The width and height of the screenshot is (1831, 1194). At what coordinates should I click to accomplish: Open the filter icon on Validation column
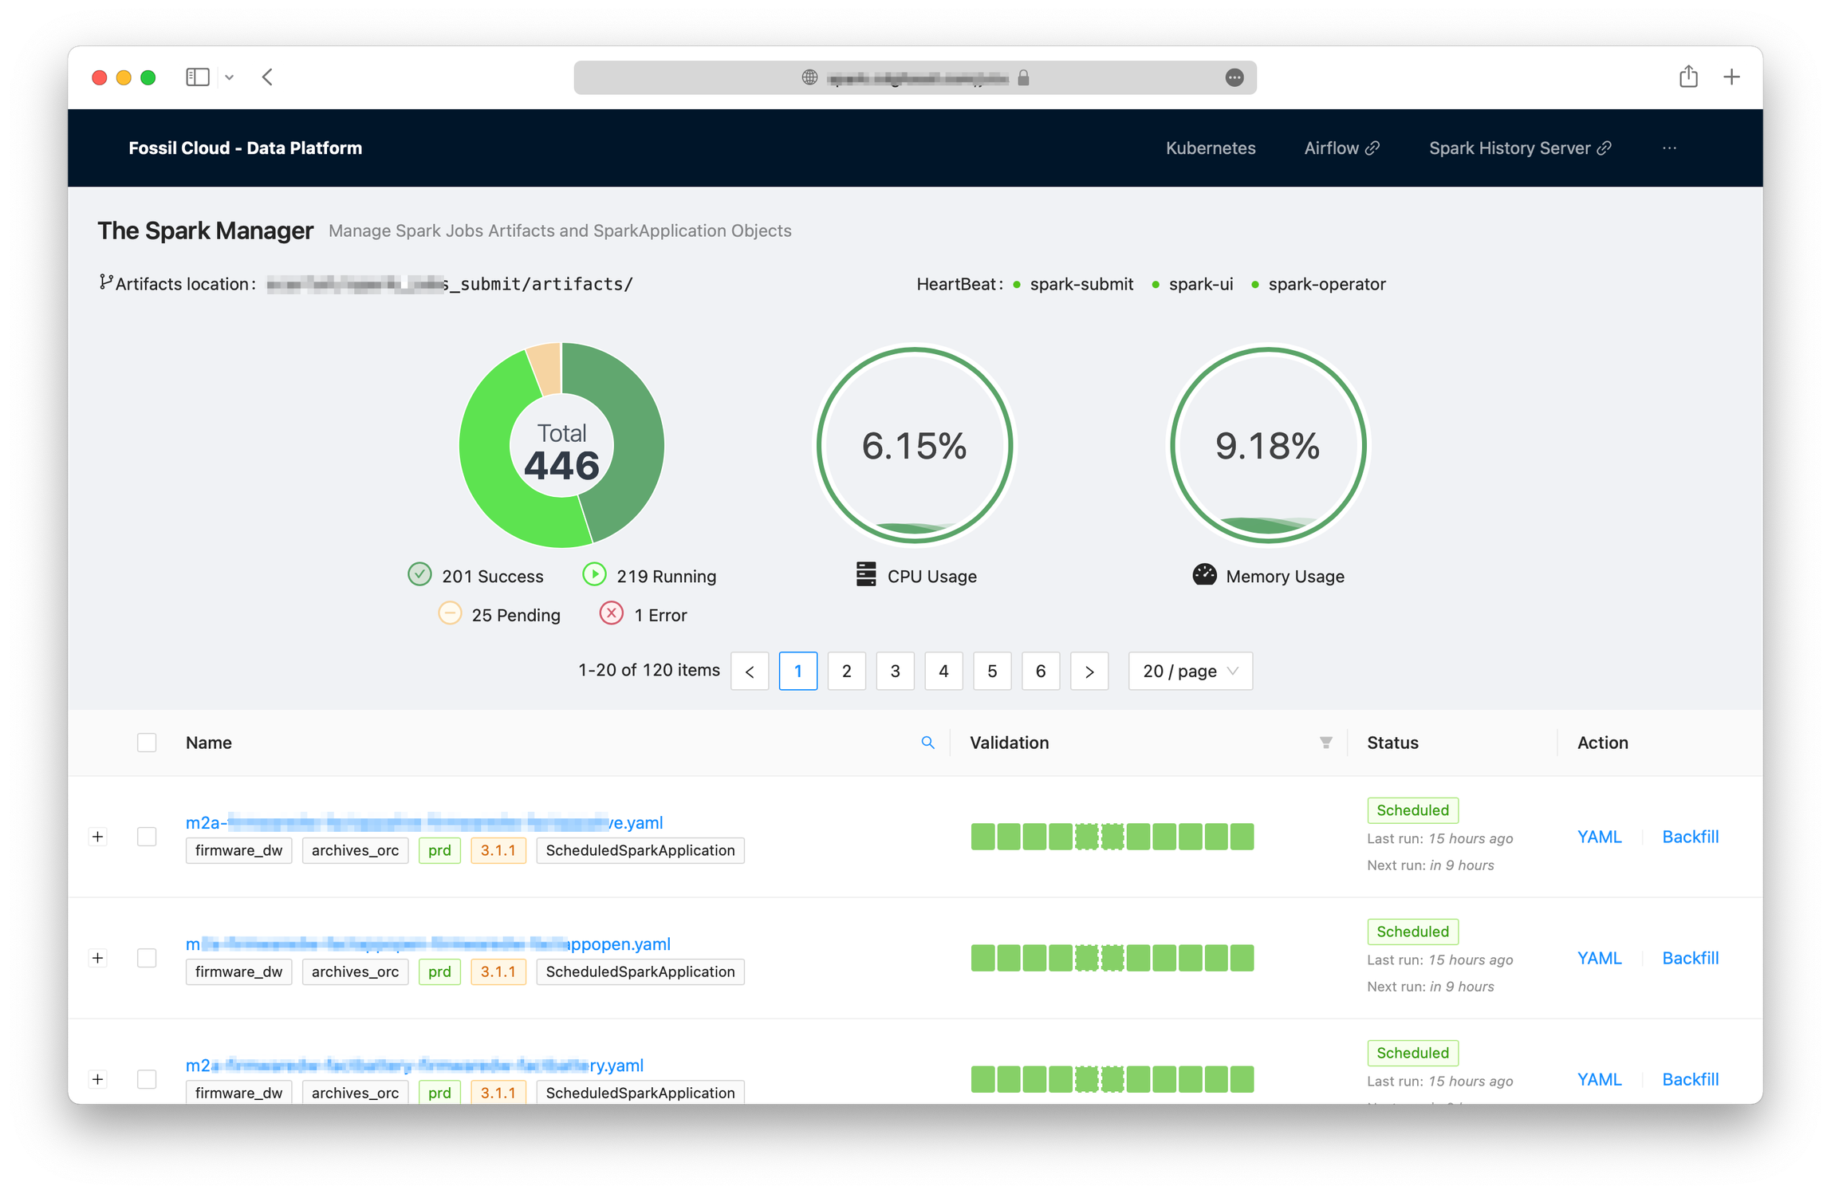click(1324, 743)
